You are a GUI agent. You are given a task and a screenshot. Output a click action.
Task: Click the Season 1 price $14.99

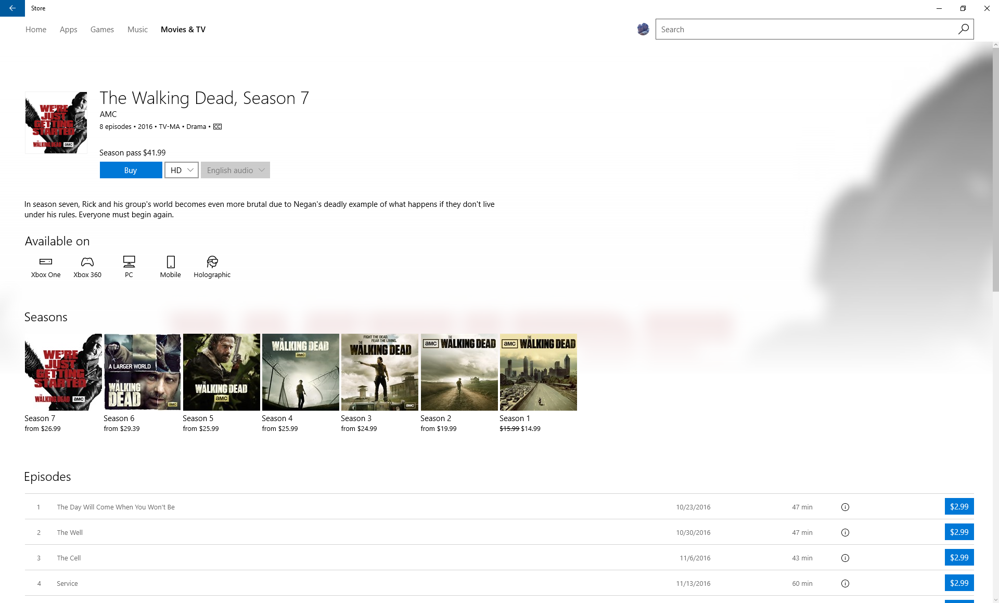point(531,429)
